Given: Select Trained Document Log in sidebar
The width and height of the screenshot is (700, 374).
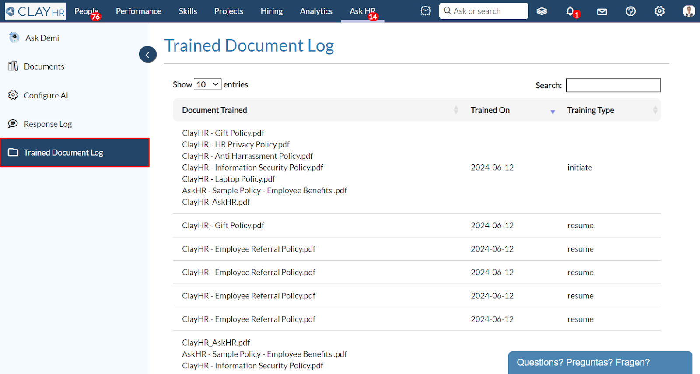Looking at the screenshot, I should pyautogui.click(x=74, y=153).
